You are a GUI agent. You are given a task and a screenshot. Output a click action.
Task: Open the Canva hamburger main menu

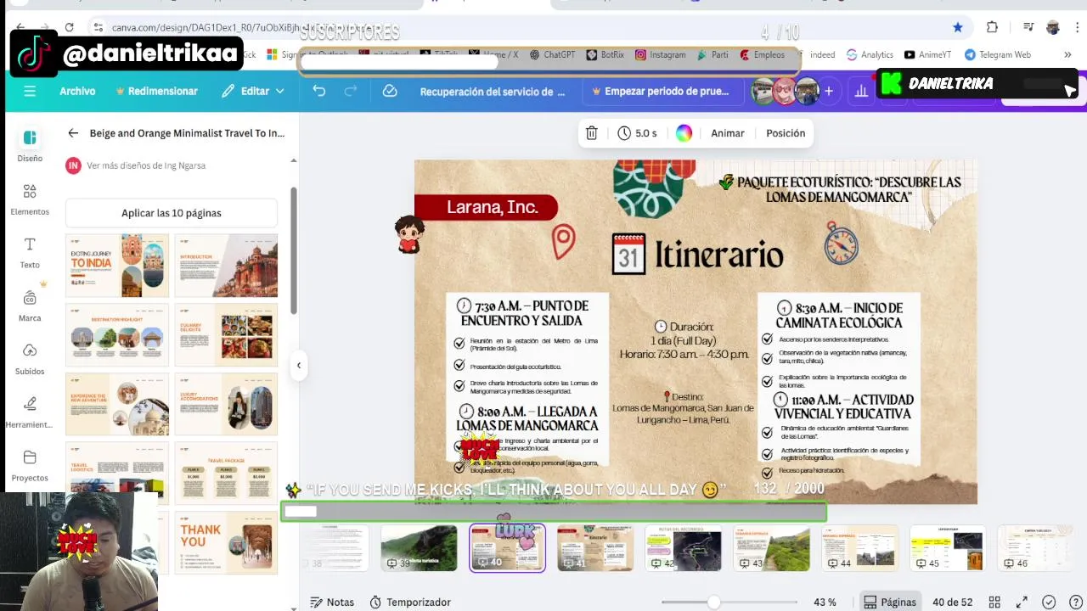[30, 91]
